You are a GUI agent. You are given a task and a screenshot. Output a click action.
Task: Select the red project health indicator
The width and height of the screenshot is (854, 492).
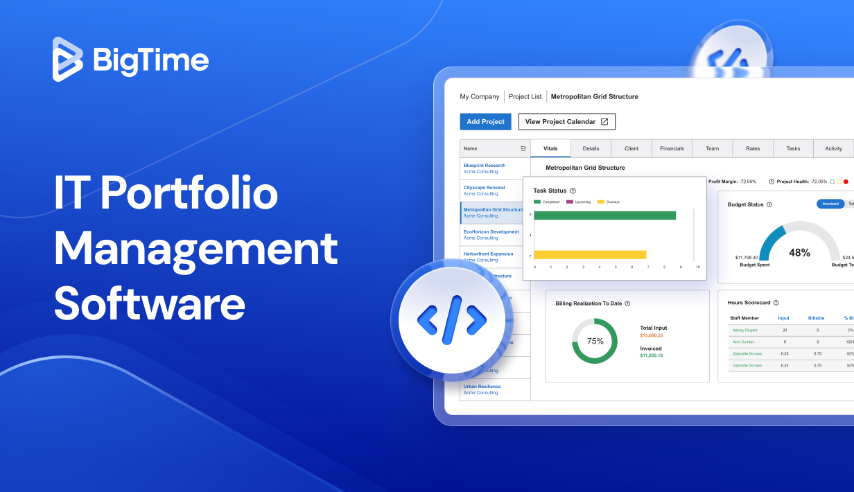pyautogui.click(x=846, y=182)
